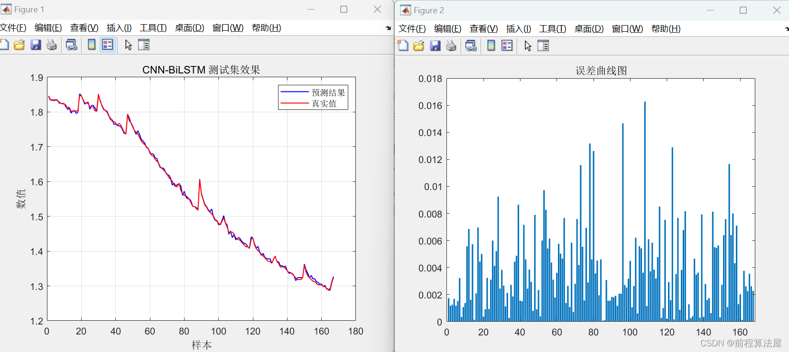This screenshot has height=352, width=789.
Task: Open 桌面(D) menu in Figure 2
Action: point(589,29)
